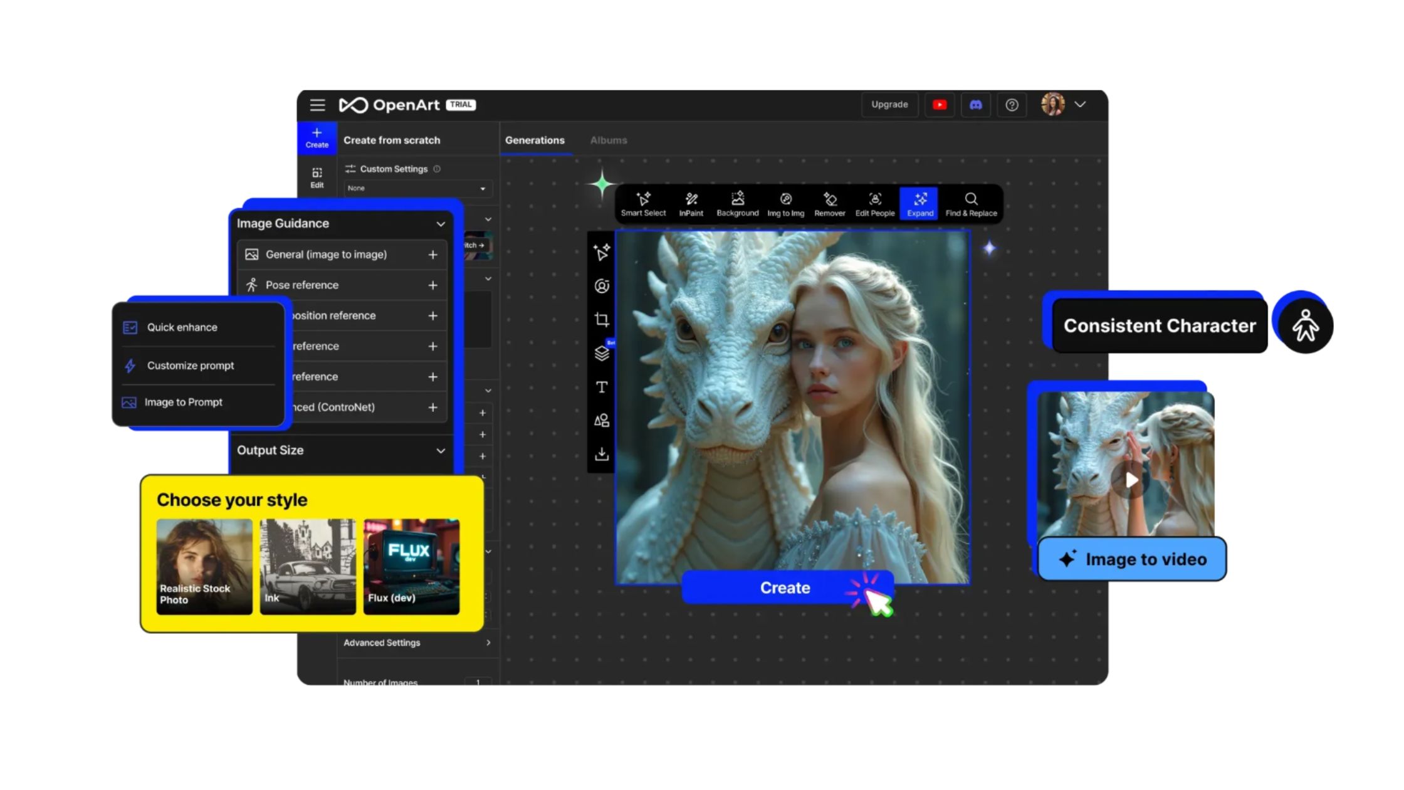Open the Custom Settings None dropdown

click(417, 188)
